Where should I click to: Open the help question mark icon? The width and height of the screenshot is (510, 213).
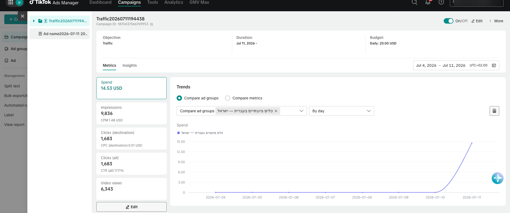tap(441, 2)
